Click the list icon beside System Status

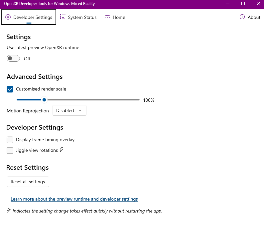[63, 17]
